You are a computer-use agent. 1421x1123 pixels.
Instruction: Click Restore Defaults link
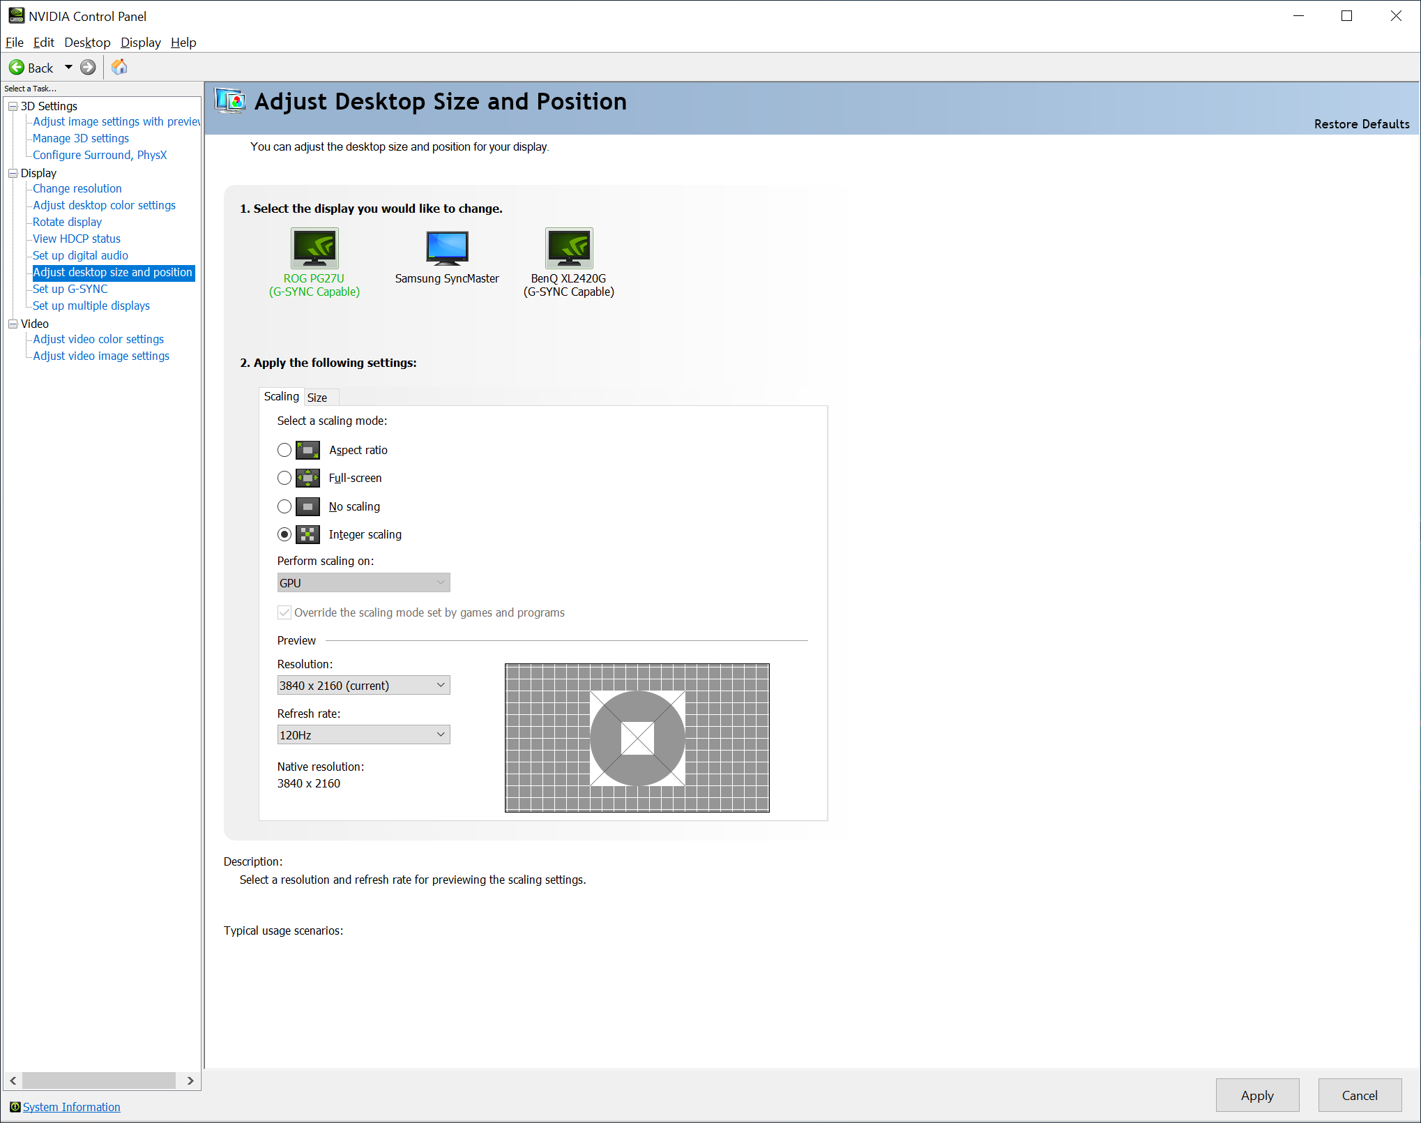click(x=1361, y=124)
